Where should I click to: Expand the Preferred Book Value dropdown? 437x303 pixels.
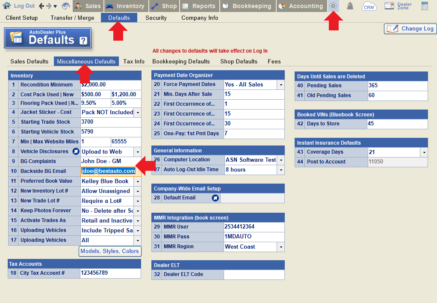138,181
